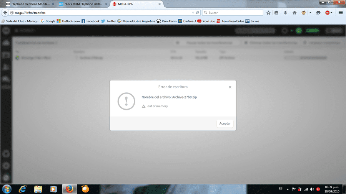
Task: Switch to Stock ROM Elephone P800 tab
Action: 83,4
